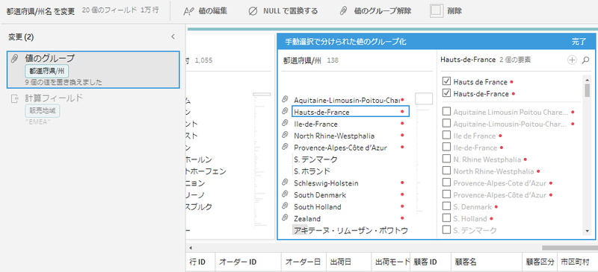Click the 顧客区分 column header
The width and height of the screenshot is (598, 272).
pos(540,262)
